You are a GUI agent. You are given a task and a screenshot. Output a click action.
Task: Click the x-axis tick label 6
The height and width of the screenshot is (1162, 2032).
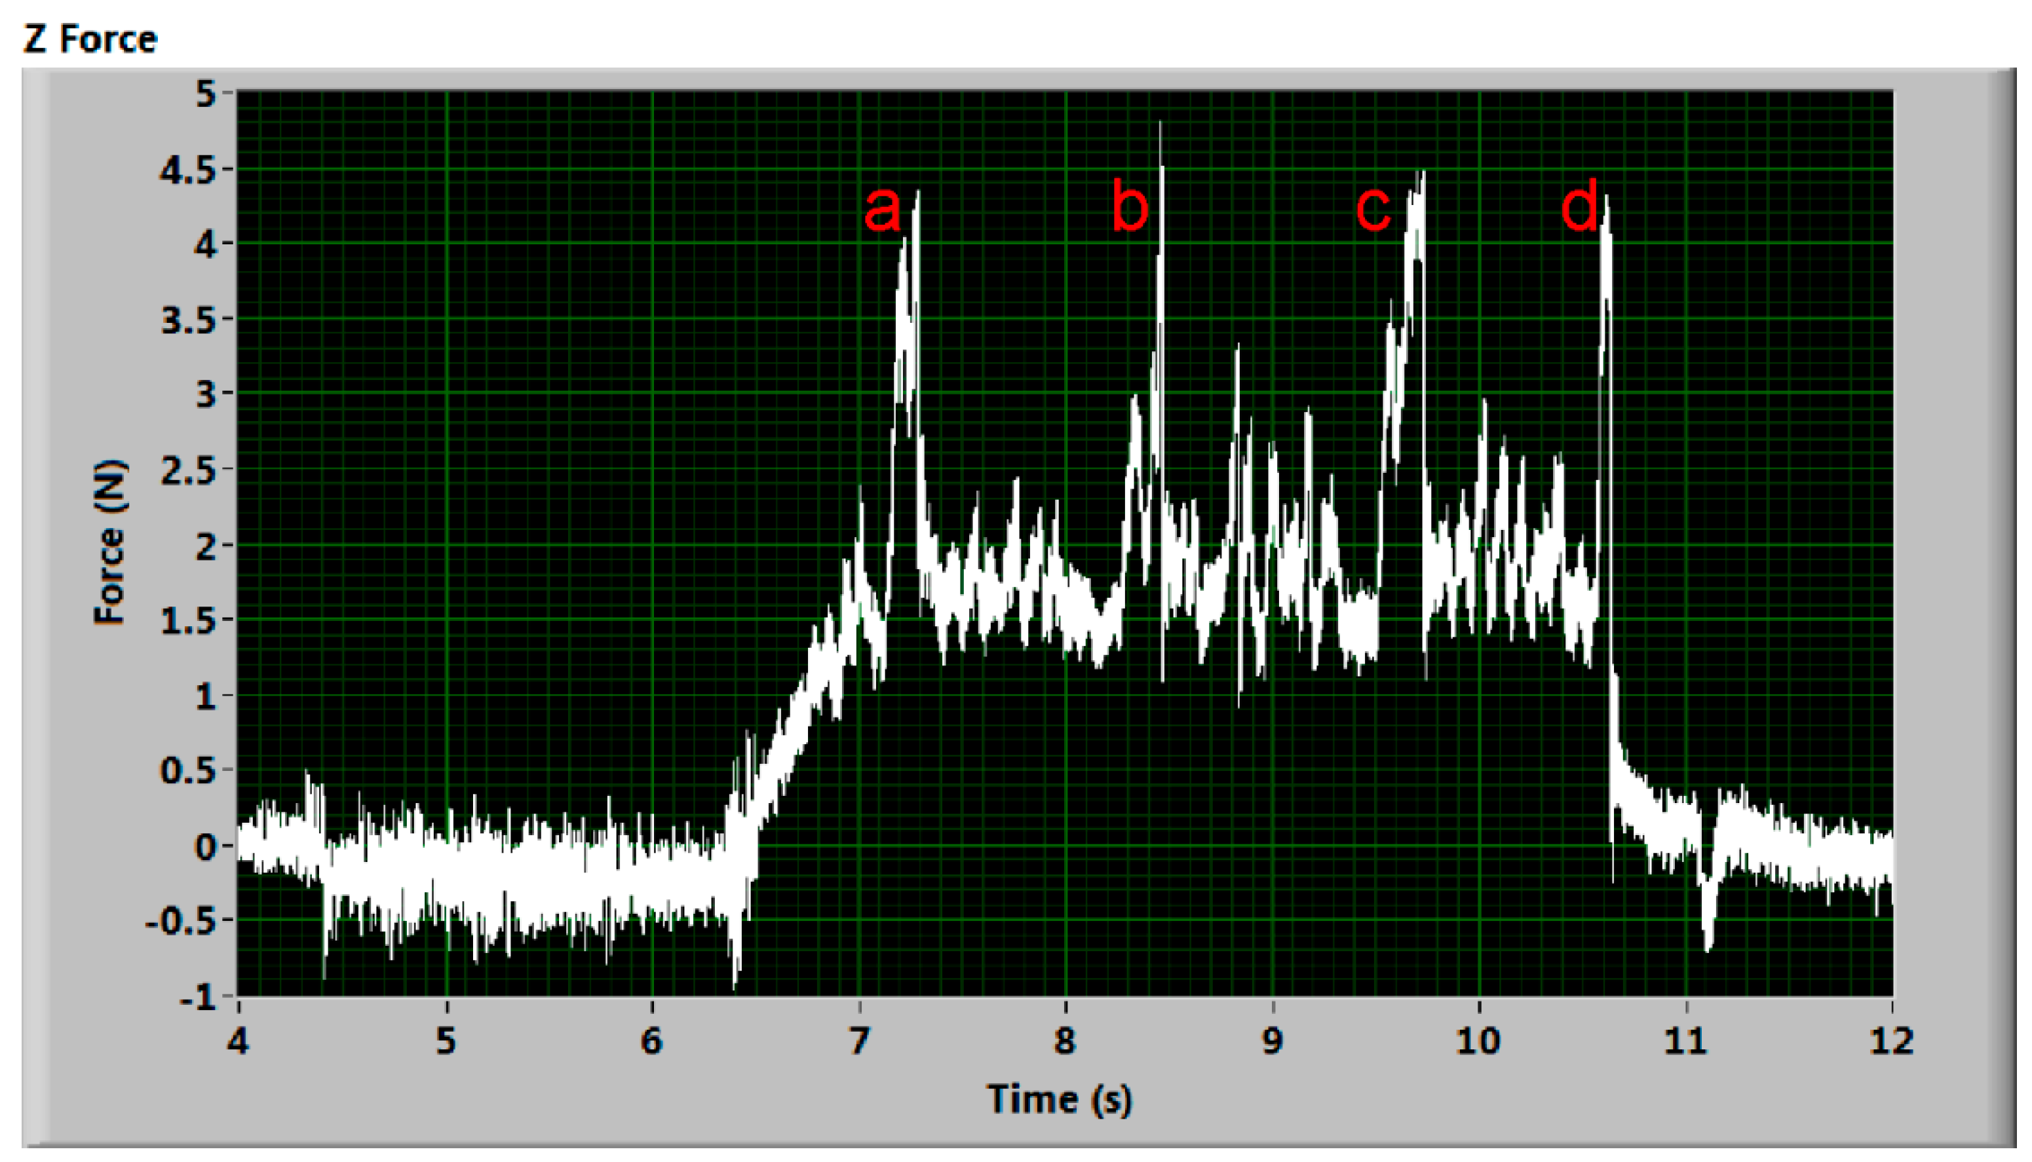pos(652,1041)
